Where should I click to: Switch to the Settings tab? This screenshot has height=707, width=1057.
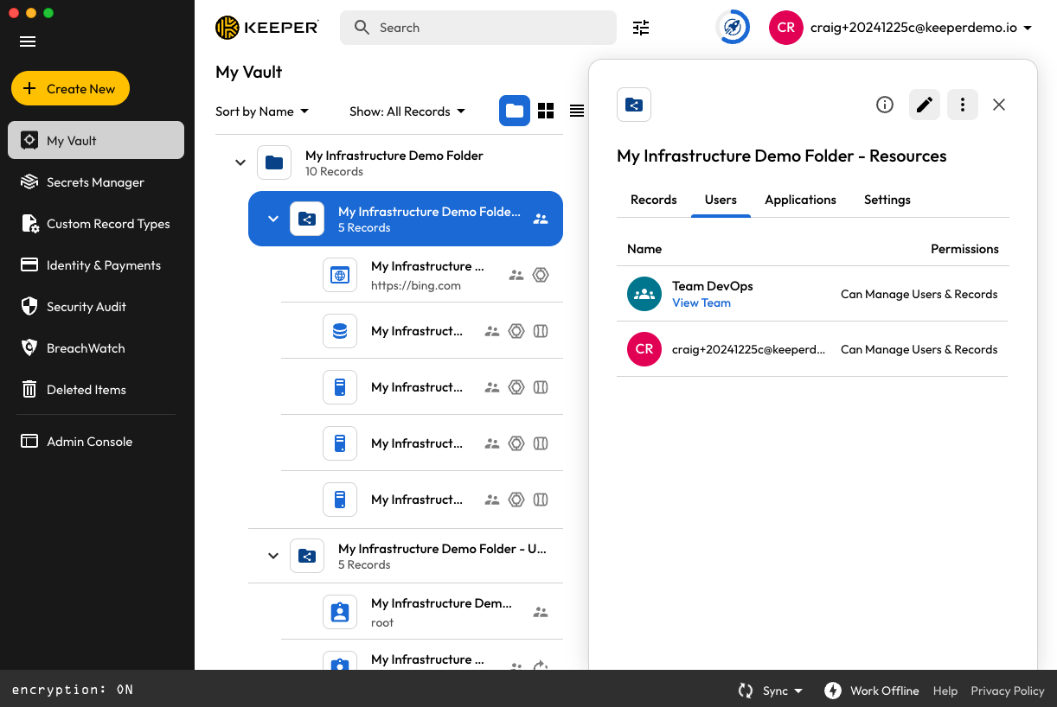(887, 200)
